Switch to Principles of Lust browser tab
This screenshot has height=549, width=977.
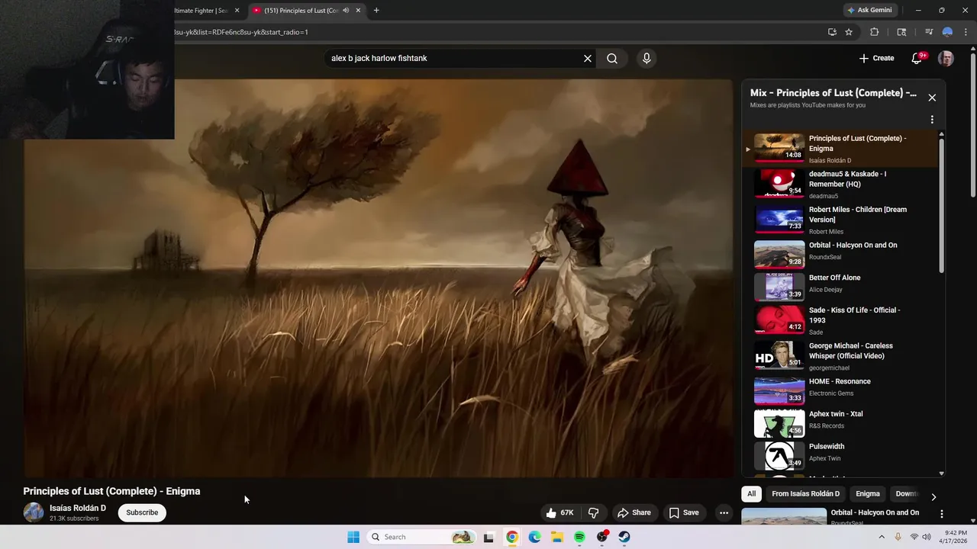click(x=301, y=11)
